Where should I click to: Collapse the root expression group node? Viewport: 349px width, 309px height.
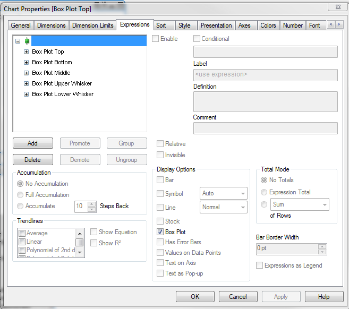tap(18, 41)
